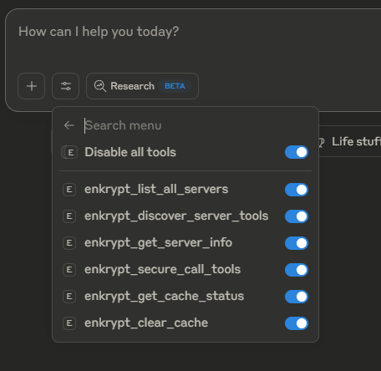Toggle enkrypt_clear_cache switch

coord(297,323)
